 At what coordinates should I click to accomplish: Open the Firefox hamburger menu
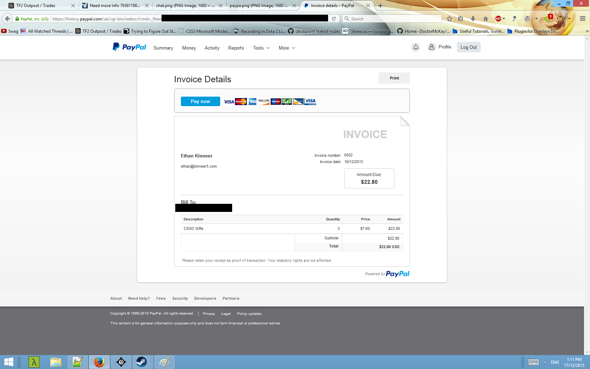(x=582, y=19)
